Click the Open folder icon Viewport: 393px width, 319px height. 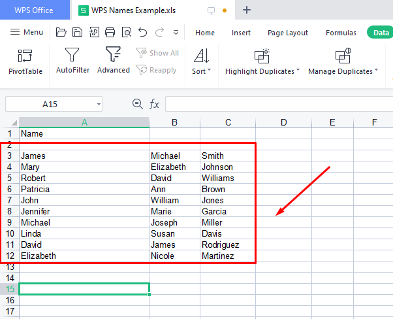[x=61, y=32]
